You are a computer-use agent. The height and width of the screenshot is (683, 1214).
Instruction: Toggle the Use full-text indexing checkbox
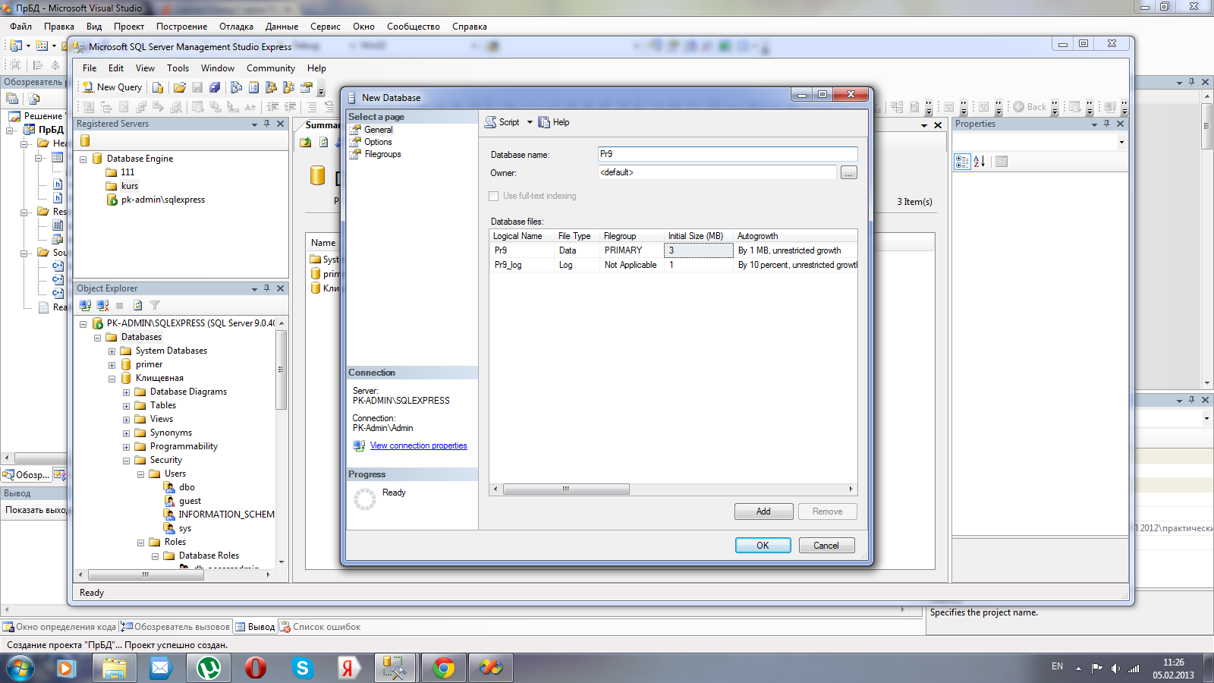[494, 196]
